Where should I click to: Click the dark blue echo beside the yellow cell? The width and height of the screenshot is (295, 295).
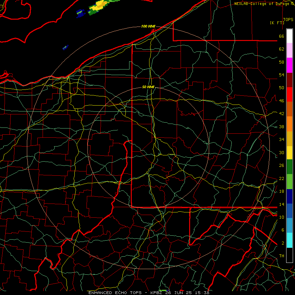tap(81, 13)
